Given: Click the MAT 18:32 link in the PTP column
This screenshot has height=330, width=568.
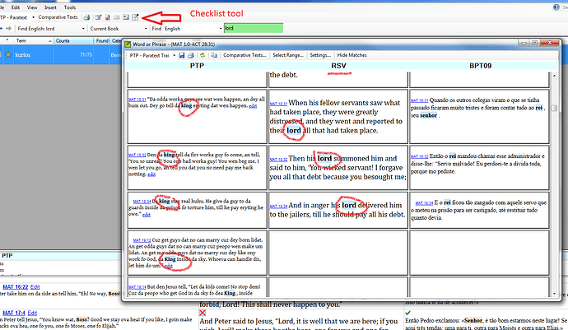Looking at the screenshot, I should pyautogui.click(x=137, y=155).
